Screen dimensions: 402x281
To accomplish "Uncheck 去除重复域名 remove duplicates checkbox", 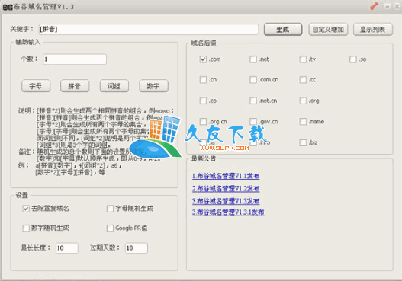I will [26, 209].
